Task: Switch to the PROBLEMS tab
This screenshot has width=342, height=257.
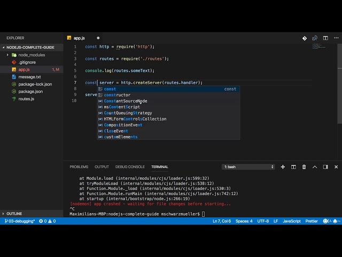Action: [x=79, y=167]
